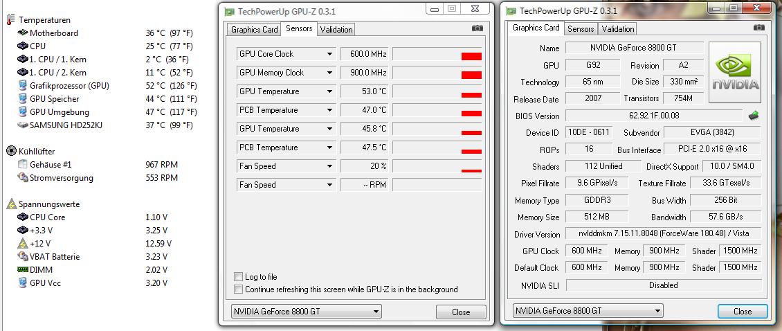Open the Fan Speed RPM dropdown
The width and height of the screenshot is (782, 331).
[329, 185]
